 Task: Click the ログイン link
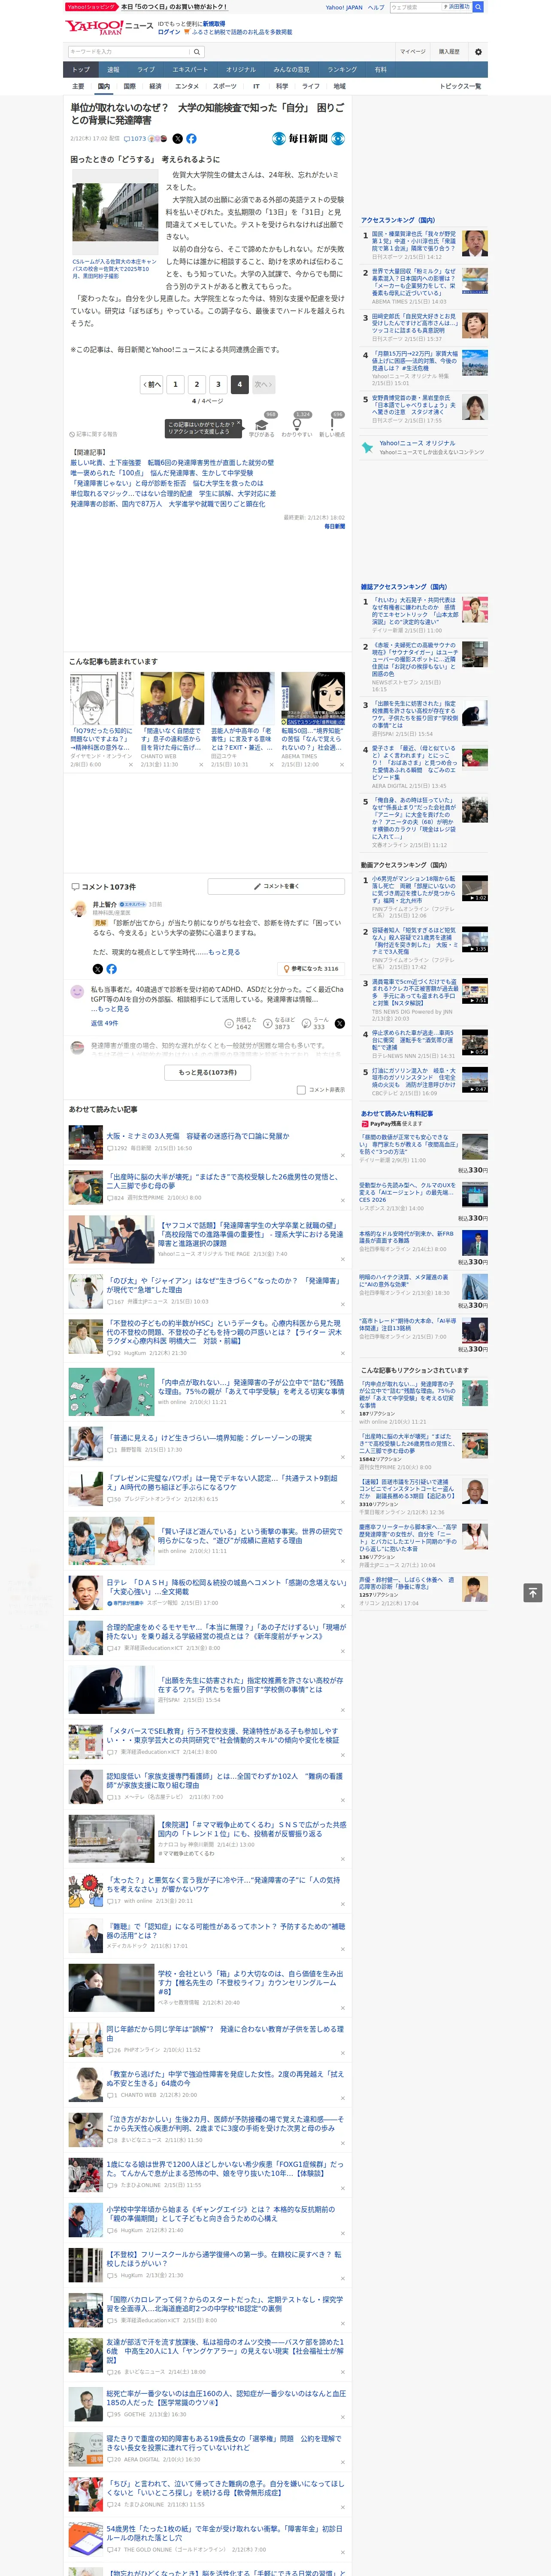pyautogui.click(x=169, y=32)
